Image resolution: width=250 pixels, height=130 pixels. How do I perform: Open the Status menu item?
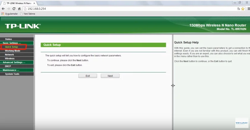pyautogui.click(x=9, y=39)
